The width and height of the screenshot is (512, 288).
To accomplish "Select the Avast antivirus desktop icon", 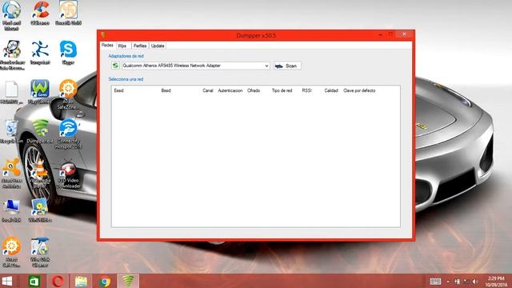I will 11,174.
